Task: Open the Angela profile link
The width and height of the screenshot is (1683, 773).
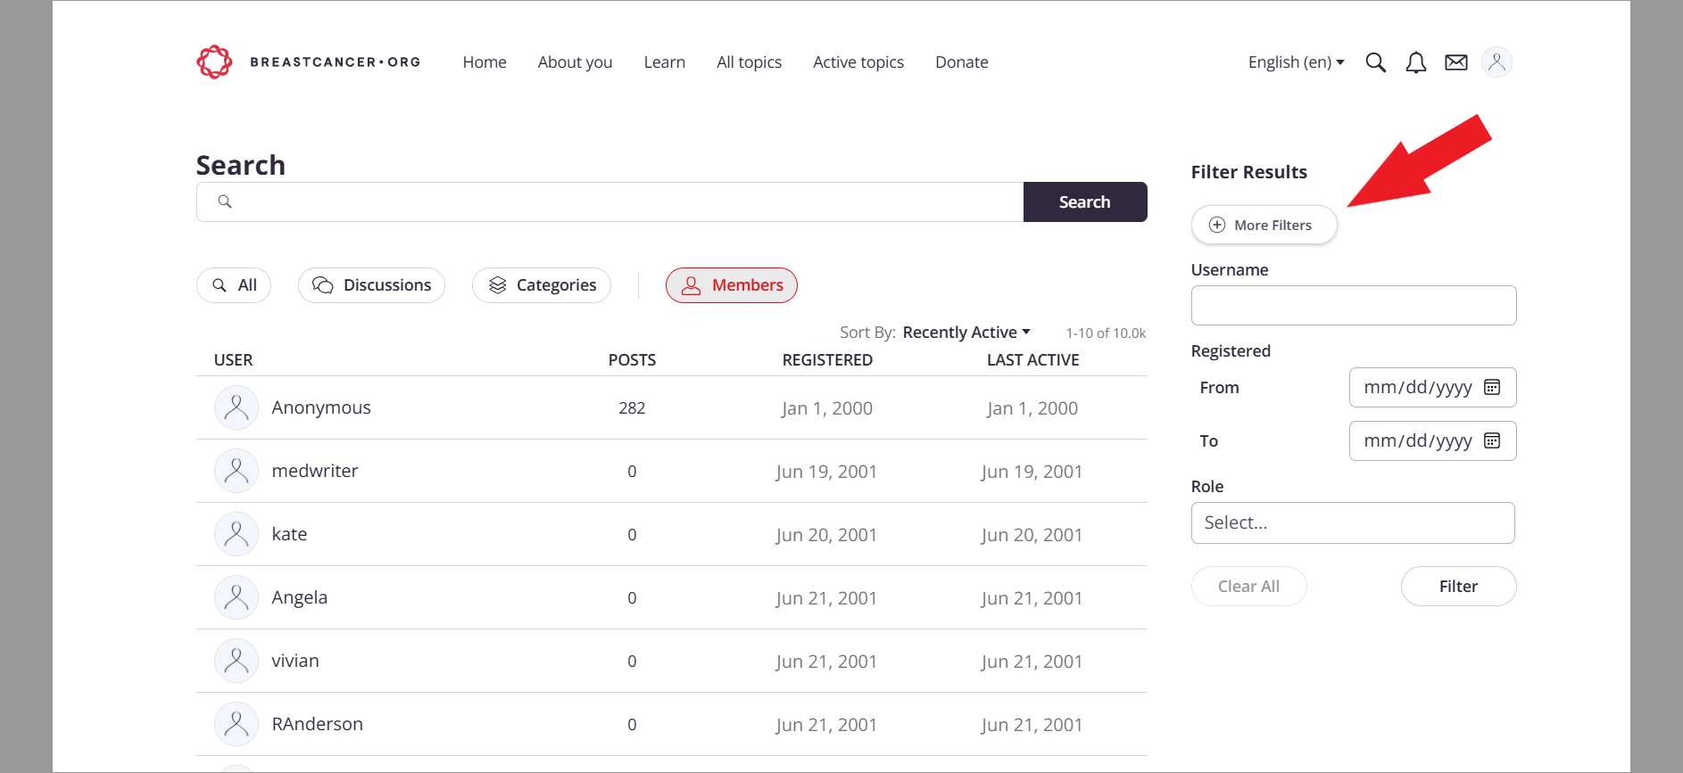Action: point(300,597)
